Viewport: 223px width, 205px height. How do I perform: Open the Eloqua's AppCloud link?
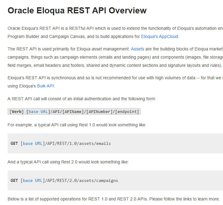[160, 36]
